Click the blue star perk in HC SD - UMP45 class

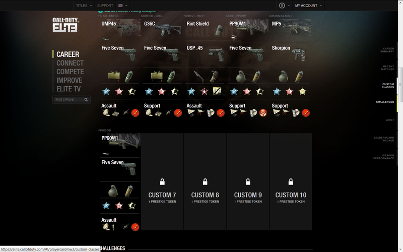106,91
